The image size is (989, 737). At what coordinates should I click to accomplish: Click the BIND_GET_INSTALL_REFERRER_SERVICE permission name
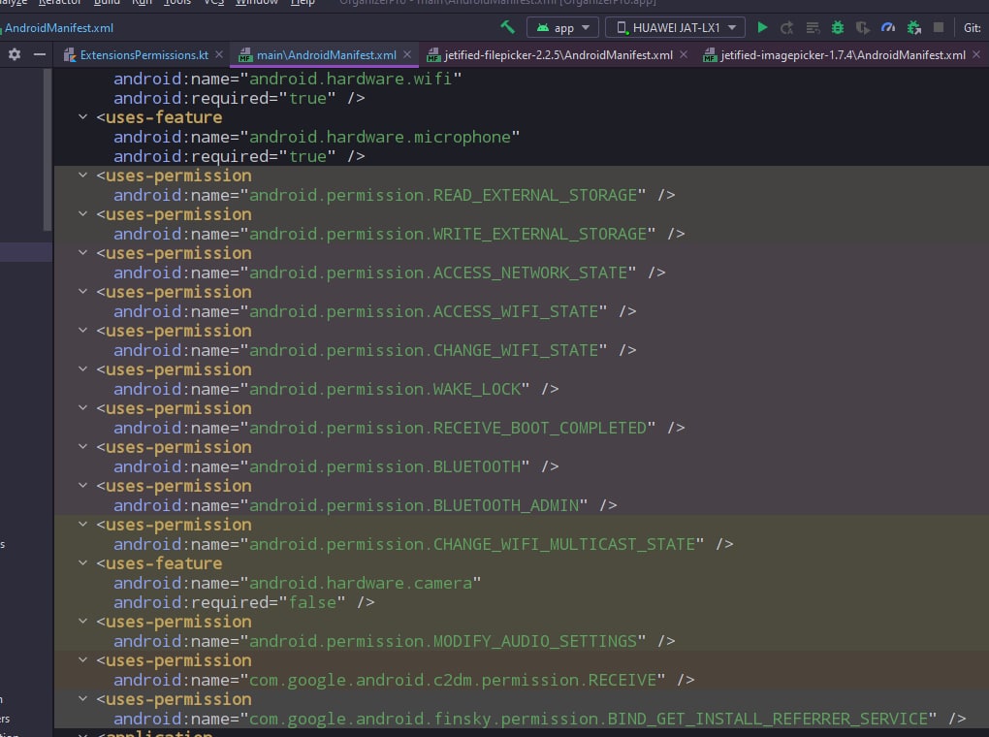pyautogui.click(x=589, y=720)
